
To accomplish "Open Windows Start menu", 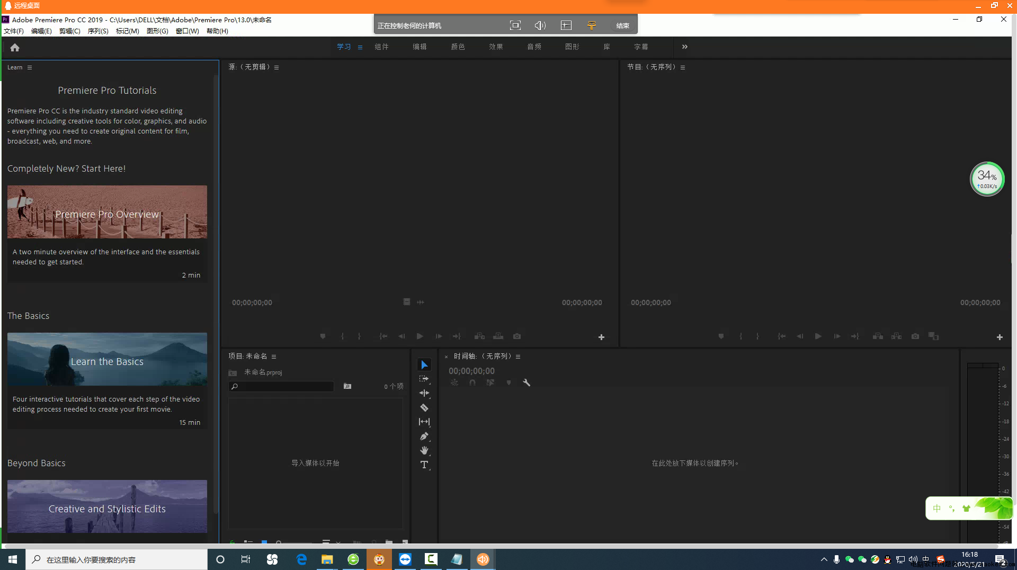I will click(13, 559).
